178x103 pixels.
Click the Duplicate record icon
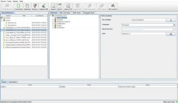[x=27, y=6]
